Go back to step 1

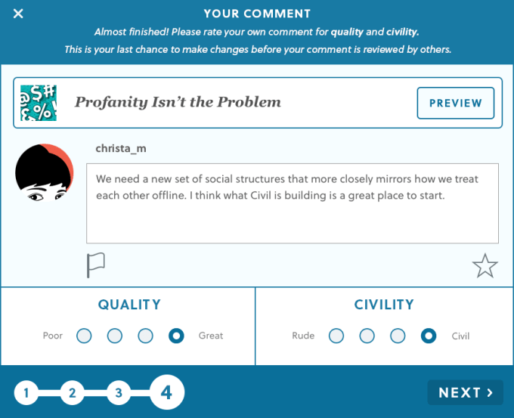(26, 393)
